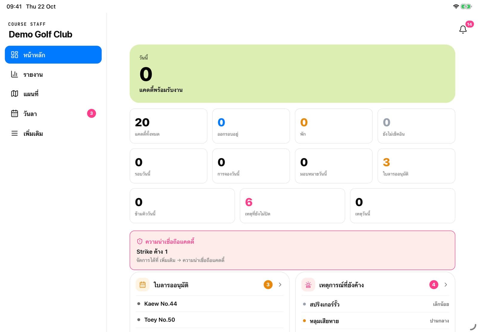
Task: Click the pink 4 badge in เหตุการณ์ที่ยังค้าง header
Action: (x=434, y=285)
